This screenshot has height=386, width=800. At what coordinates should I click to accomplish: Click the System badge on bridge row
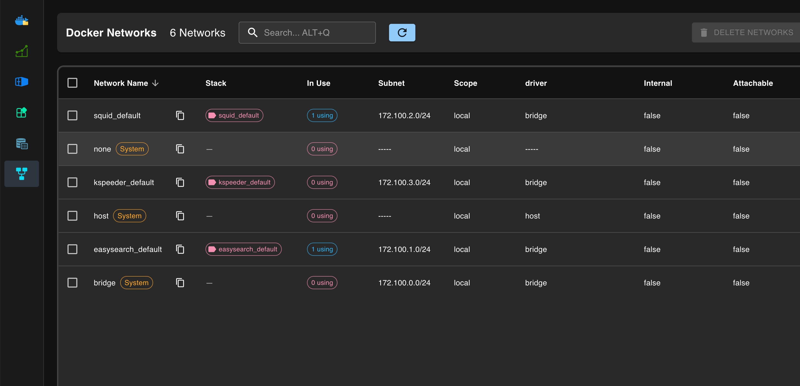point(136,283)
